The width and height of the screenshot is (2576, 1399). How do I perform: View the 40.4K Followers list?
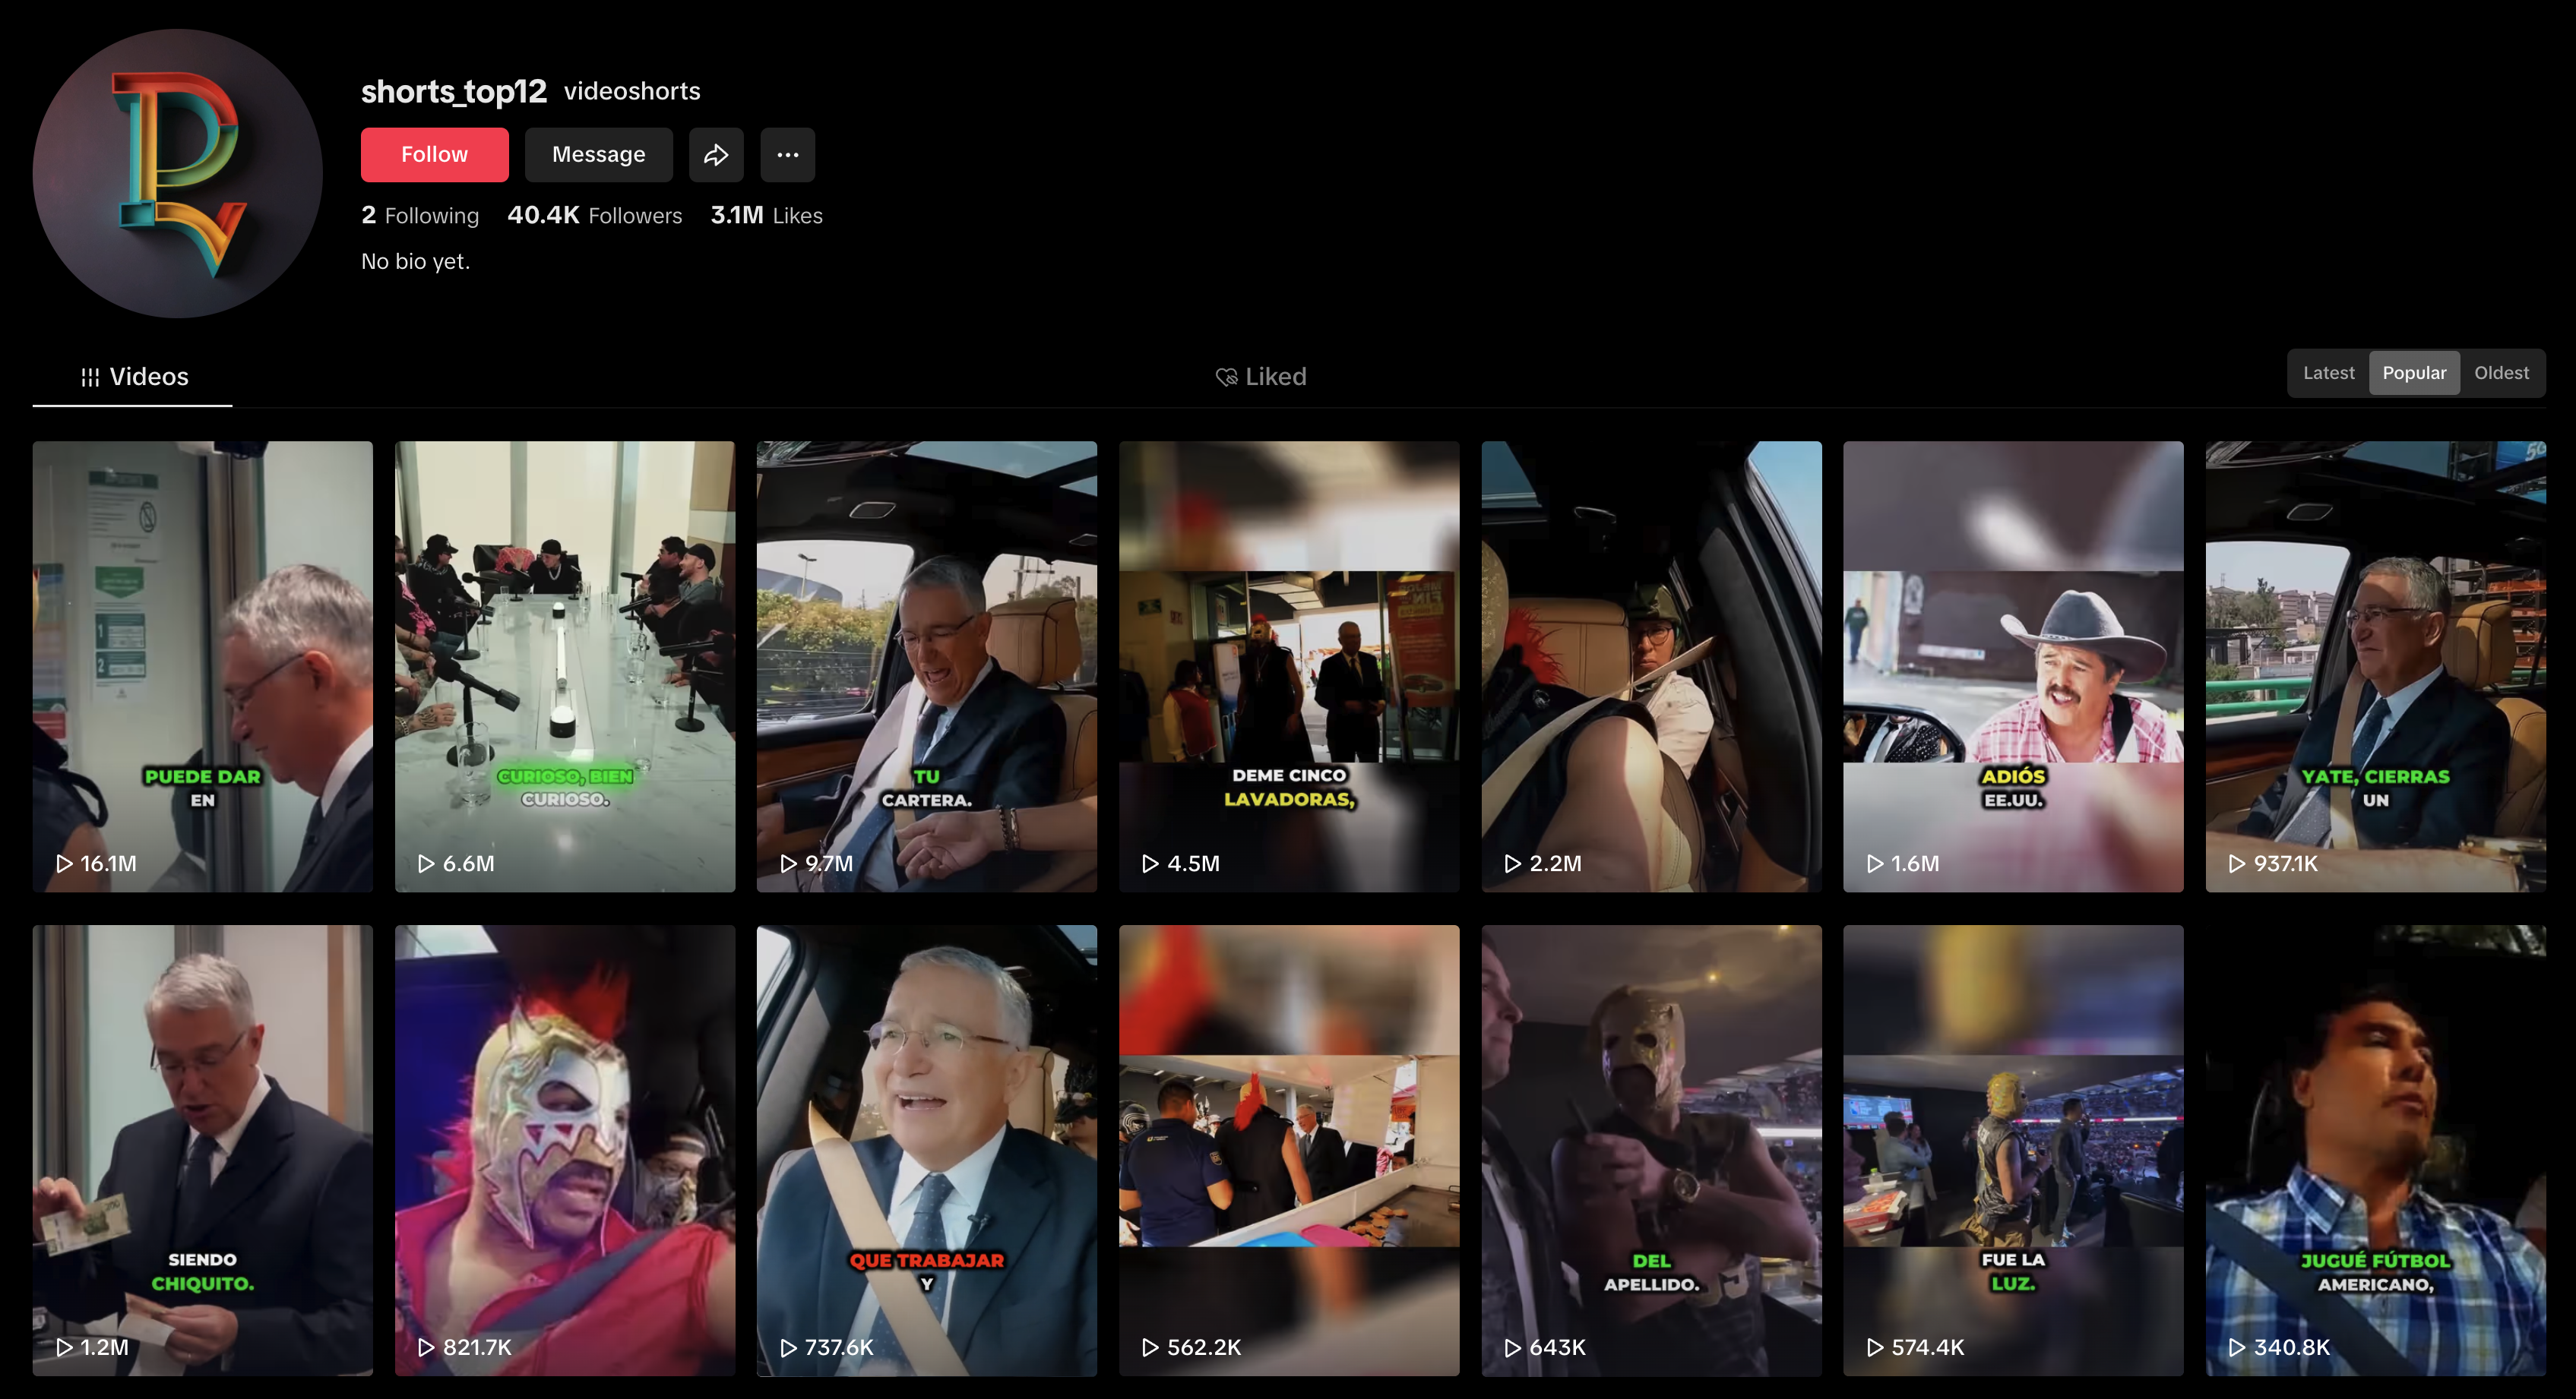tap(594, 215)
